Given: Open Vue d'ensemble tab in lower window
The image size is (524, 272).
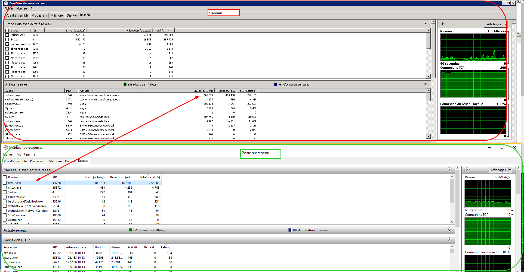Looking at the screenshot, I should pyautogui.click(x=15, y=161).
